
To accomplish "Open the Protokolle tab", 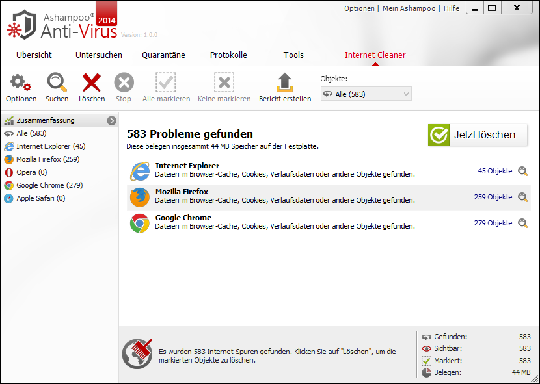I will [228, 55].
